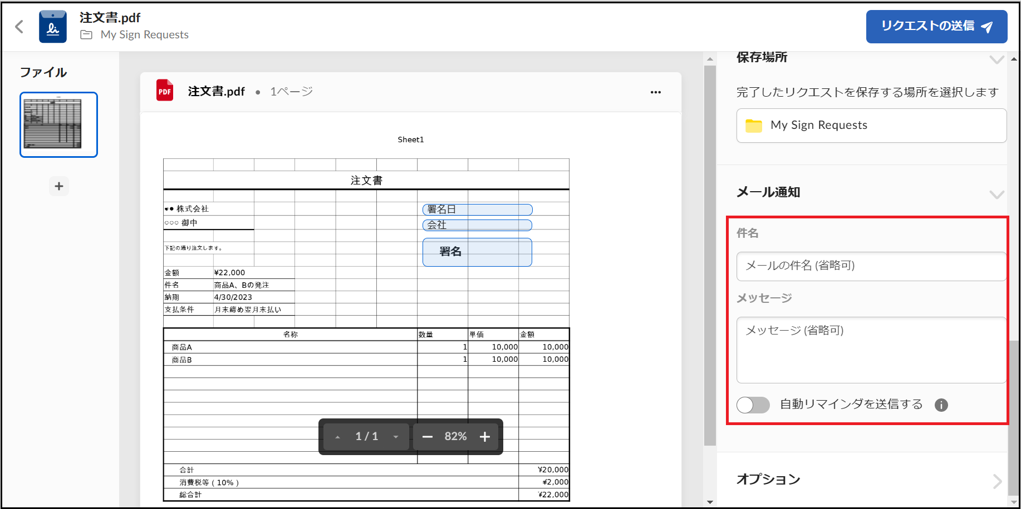This screenshot has height=509, width=1021.
Task: Click リクエストの送信 button
Action: (936, 27)
